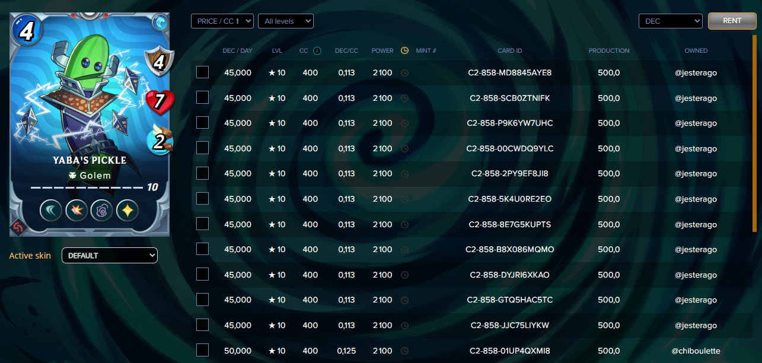The image size is (762, 363).
Task: Click the 0,125 DEC/CC value
Action: (x=347, y=351)
